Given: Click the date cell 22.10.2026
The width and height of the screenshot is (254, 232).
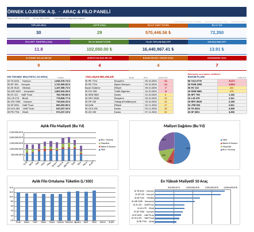Looking at the screenshot, I should coord(151,95).
